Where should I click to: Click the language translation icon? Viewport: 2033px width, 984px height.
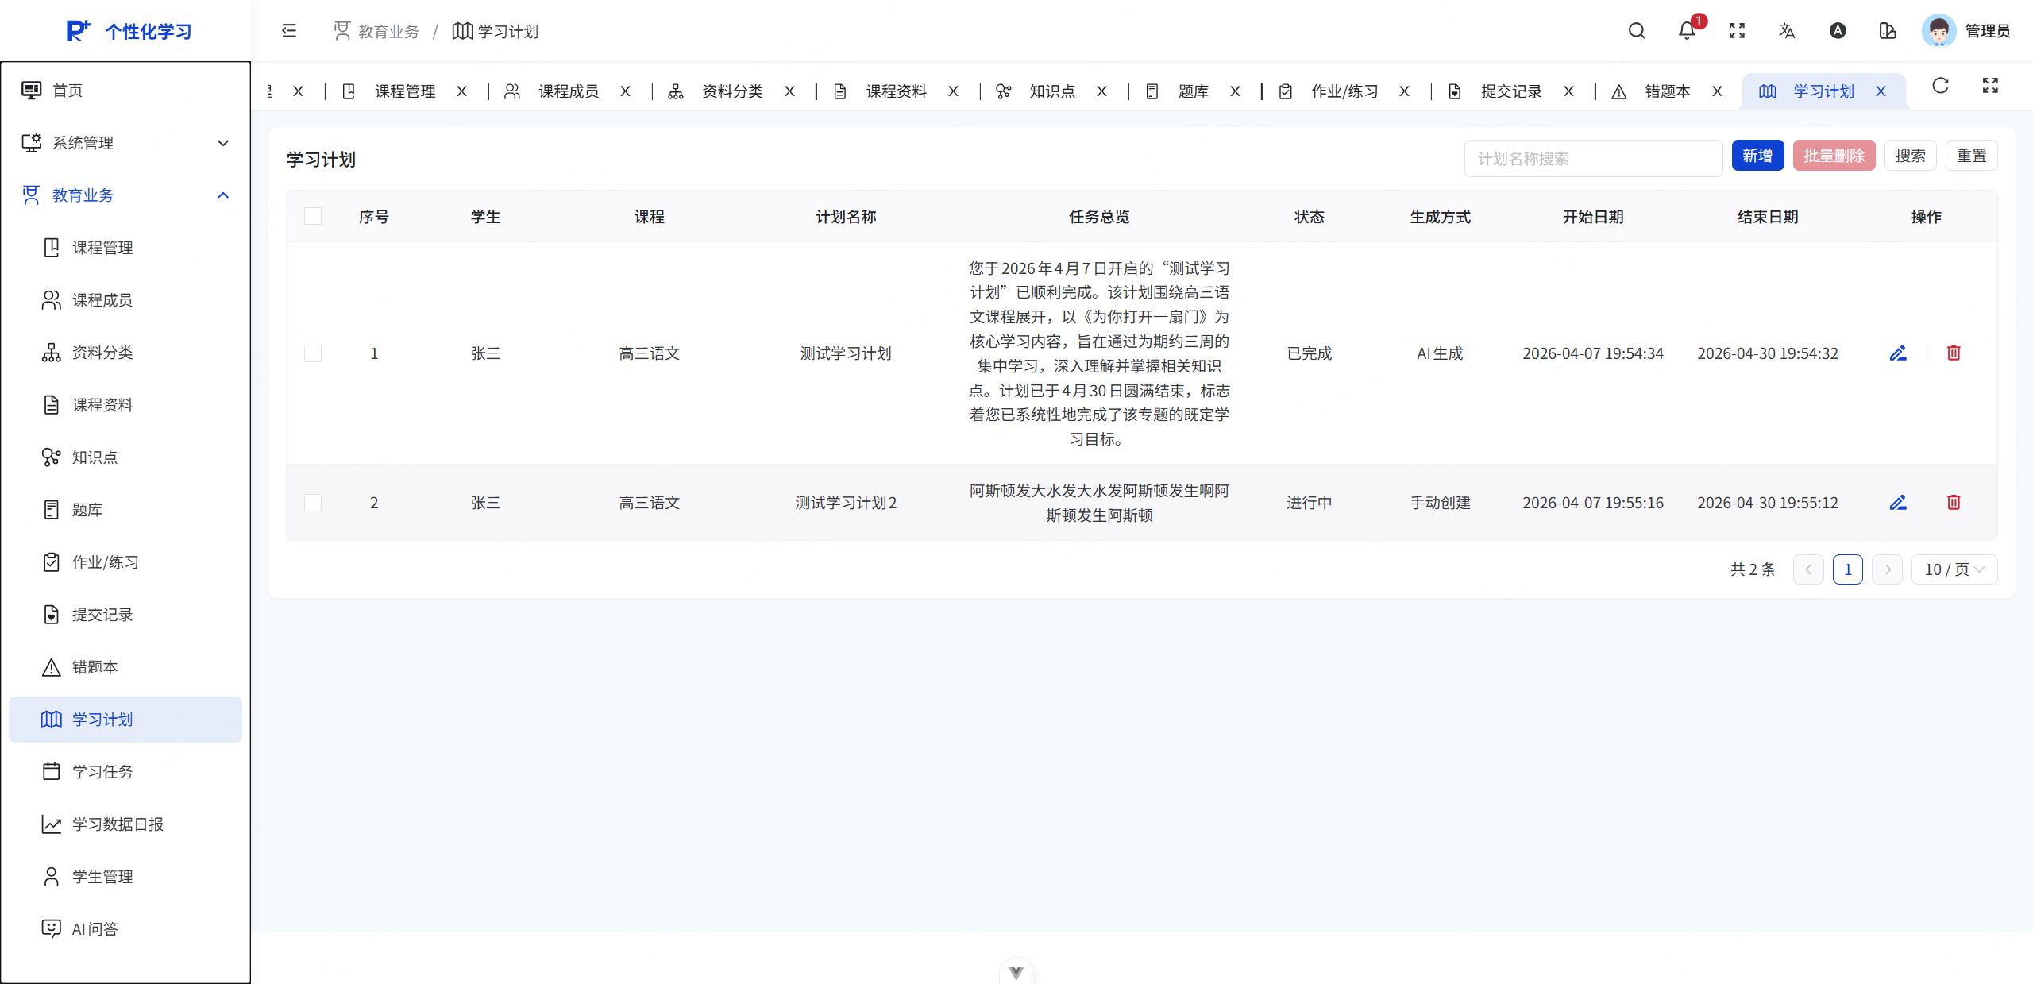pyautogui.click(x=1787, y=31)
